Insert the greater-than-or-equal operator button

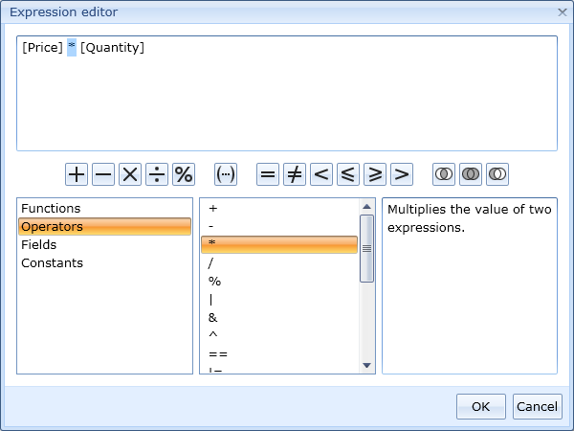375,174
